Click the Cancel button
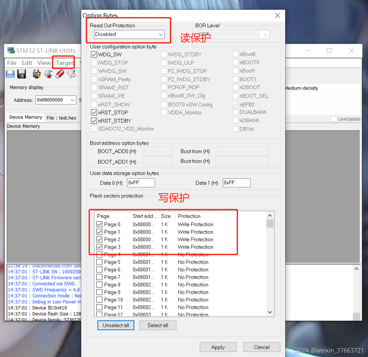368x357 pixels. click(x=262, y=347)
